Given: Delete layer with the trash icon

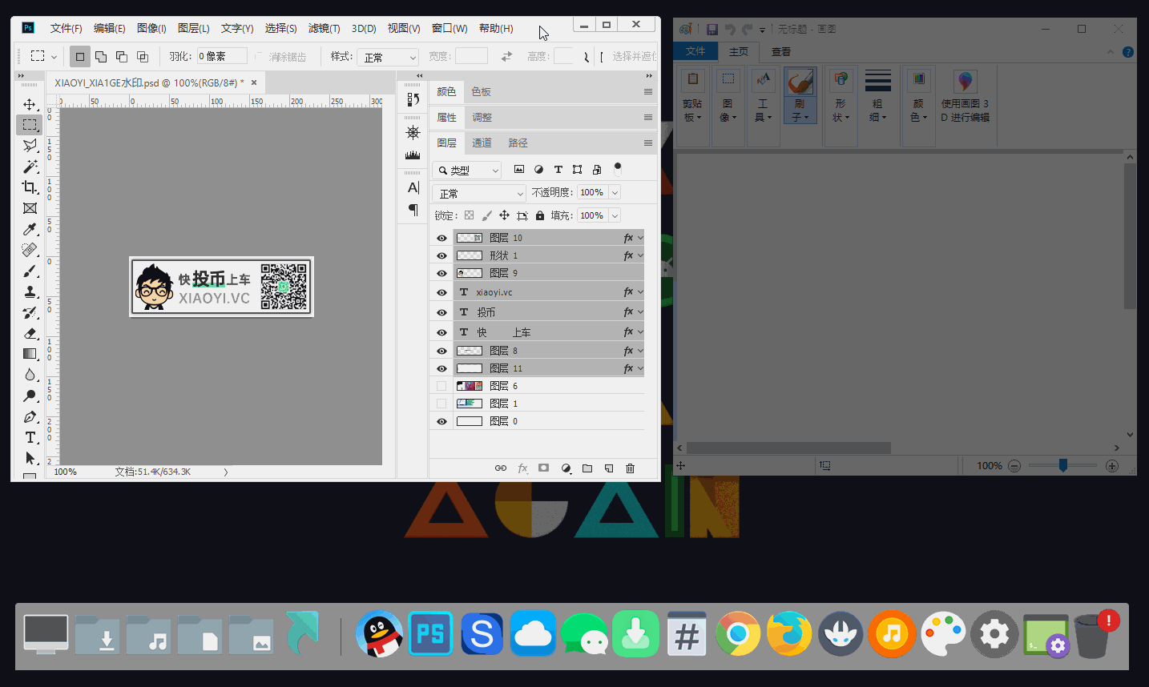Looking at the screenshot, I should [x=630, y=468].
